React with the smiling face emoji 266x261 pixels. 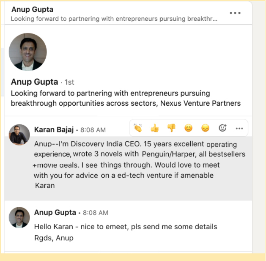coord(189,128)
